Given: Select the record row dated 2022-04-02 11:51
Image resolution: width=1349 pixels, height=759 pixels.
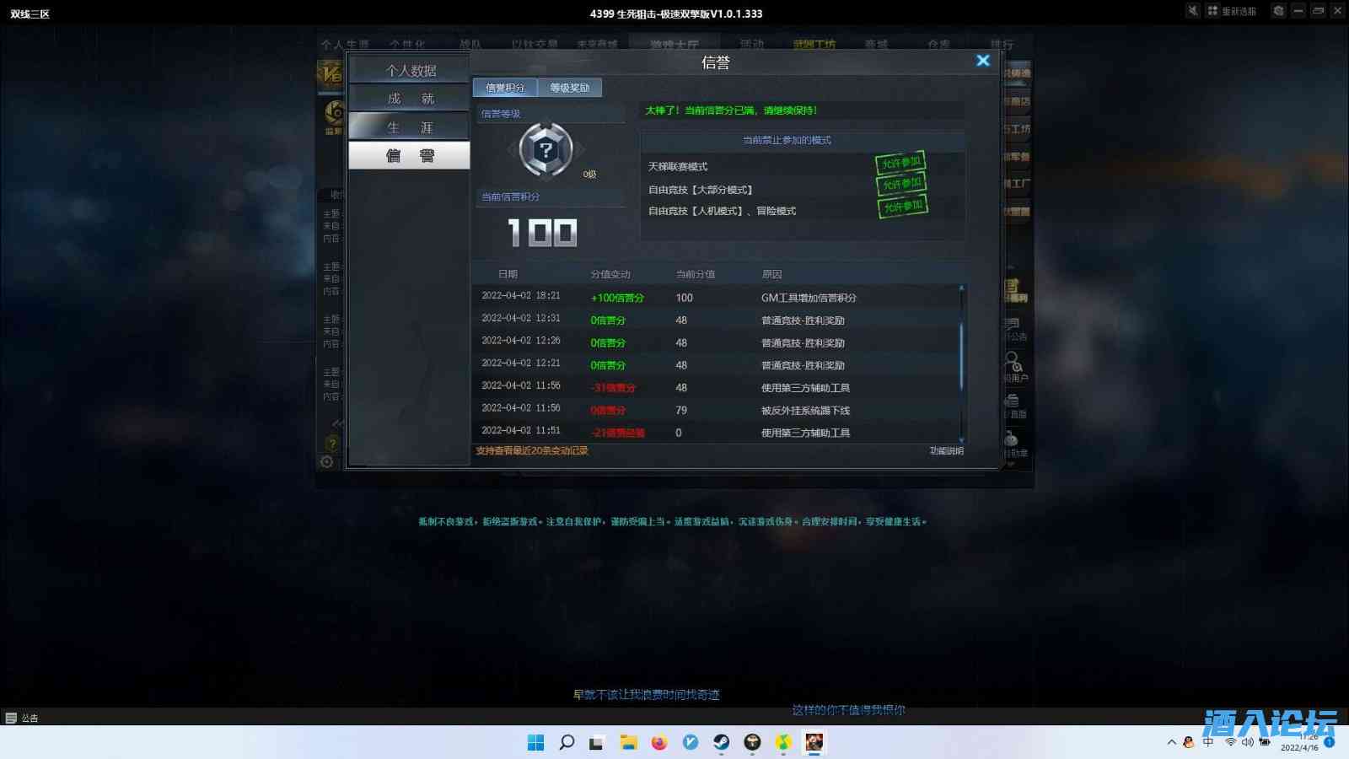Looking at the screenshot, I should [717, 433].
